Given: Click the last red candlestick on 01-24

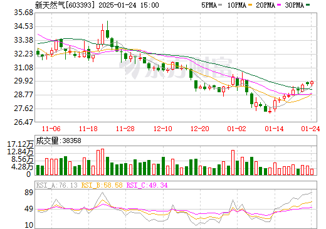Looking at the screenshot, I should 312,83.
